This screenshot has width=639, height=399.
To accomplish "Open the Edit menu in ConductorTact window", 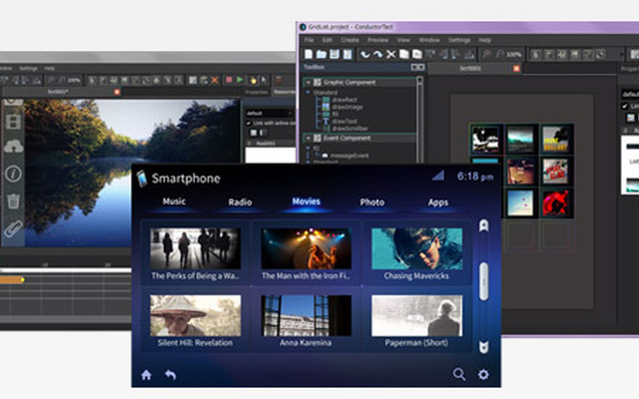I will pos(327,40).
